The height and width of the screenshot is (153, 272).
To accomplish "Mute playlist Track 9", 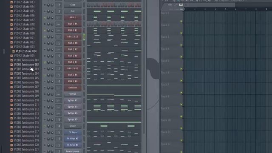I will [x=181, y=116].
